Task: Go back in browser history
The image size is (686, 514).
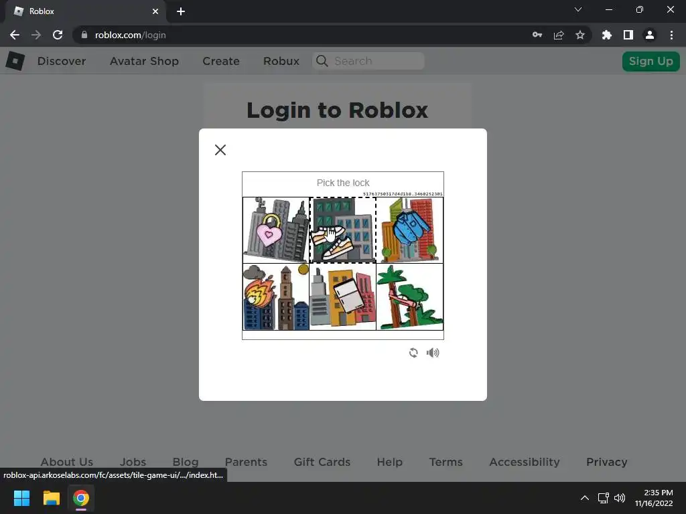Action: [15, 35]
